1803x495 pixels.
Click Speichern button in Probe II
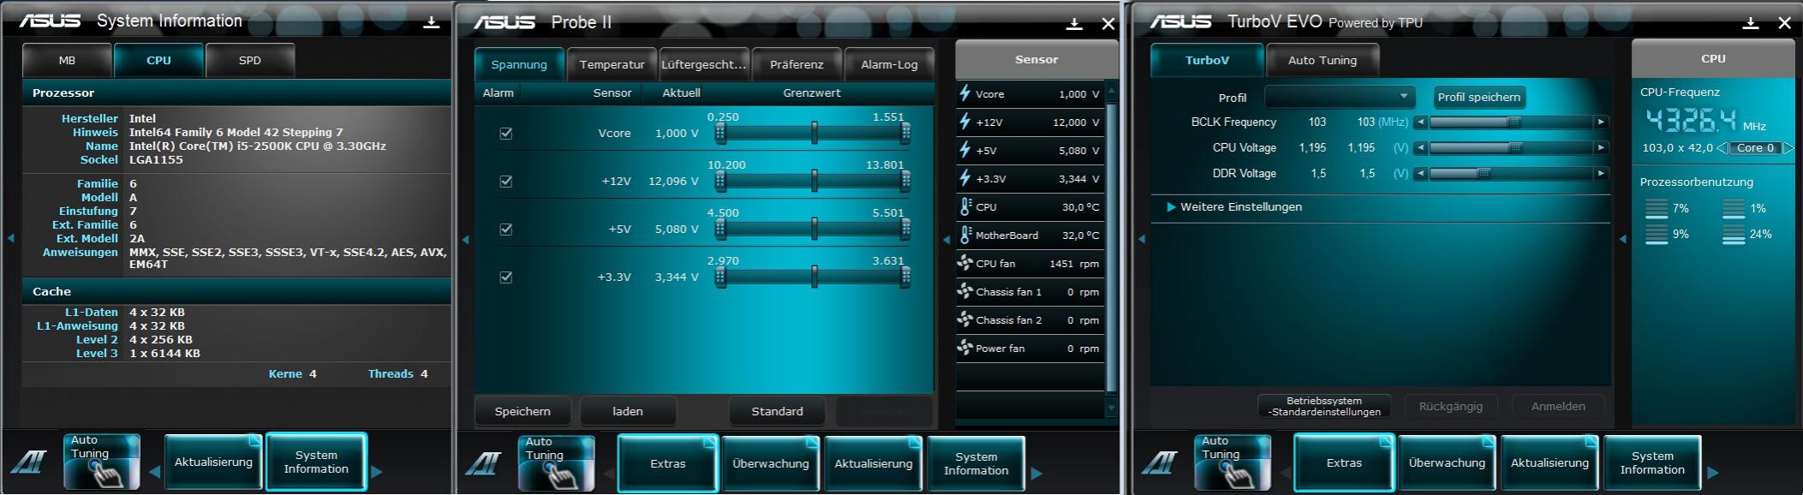(522, 411)
